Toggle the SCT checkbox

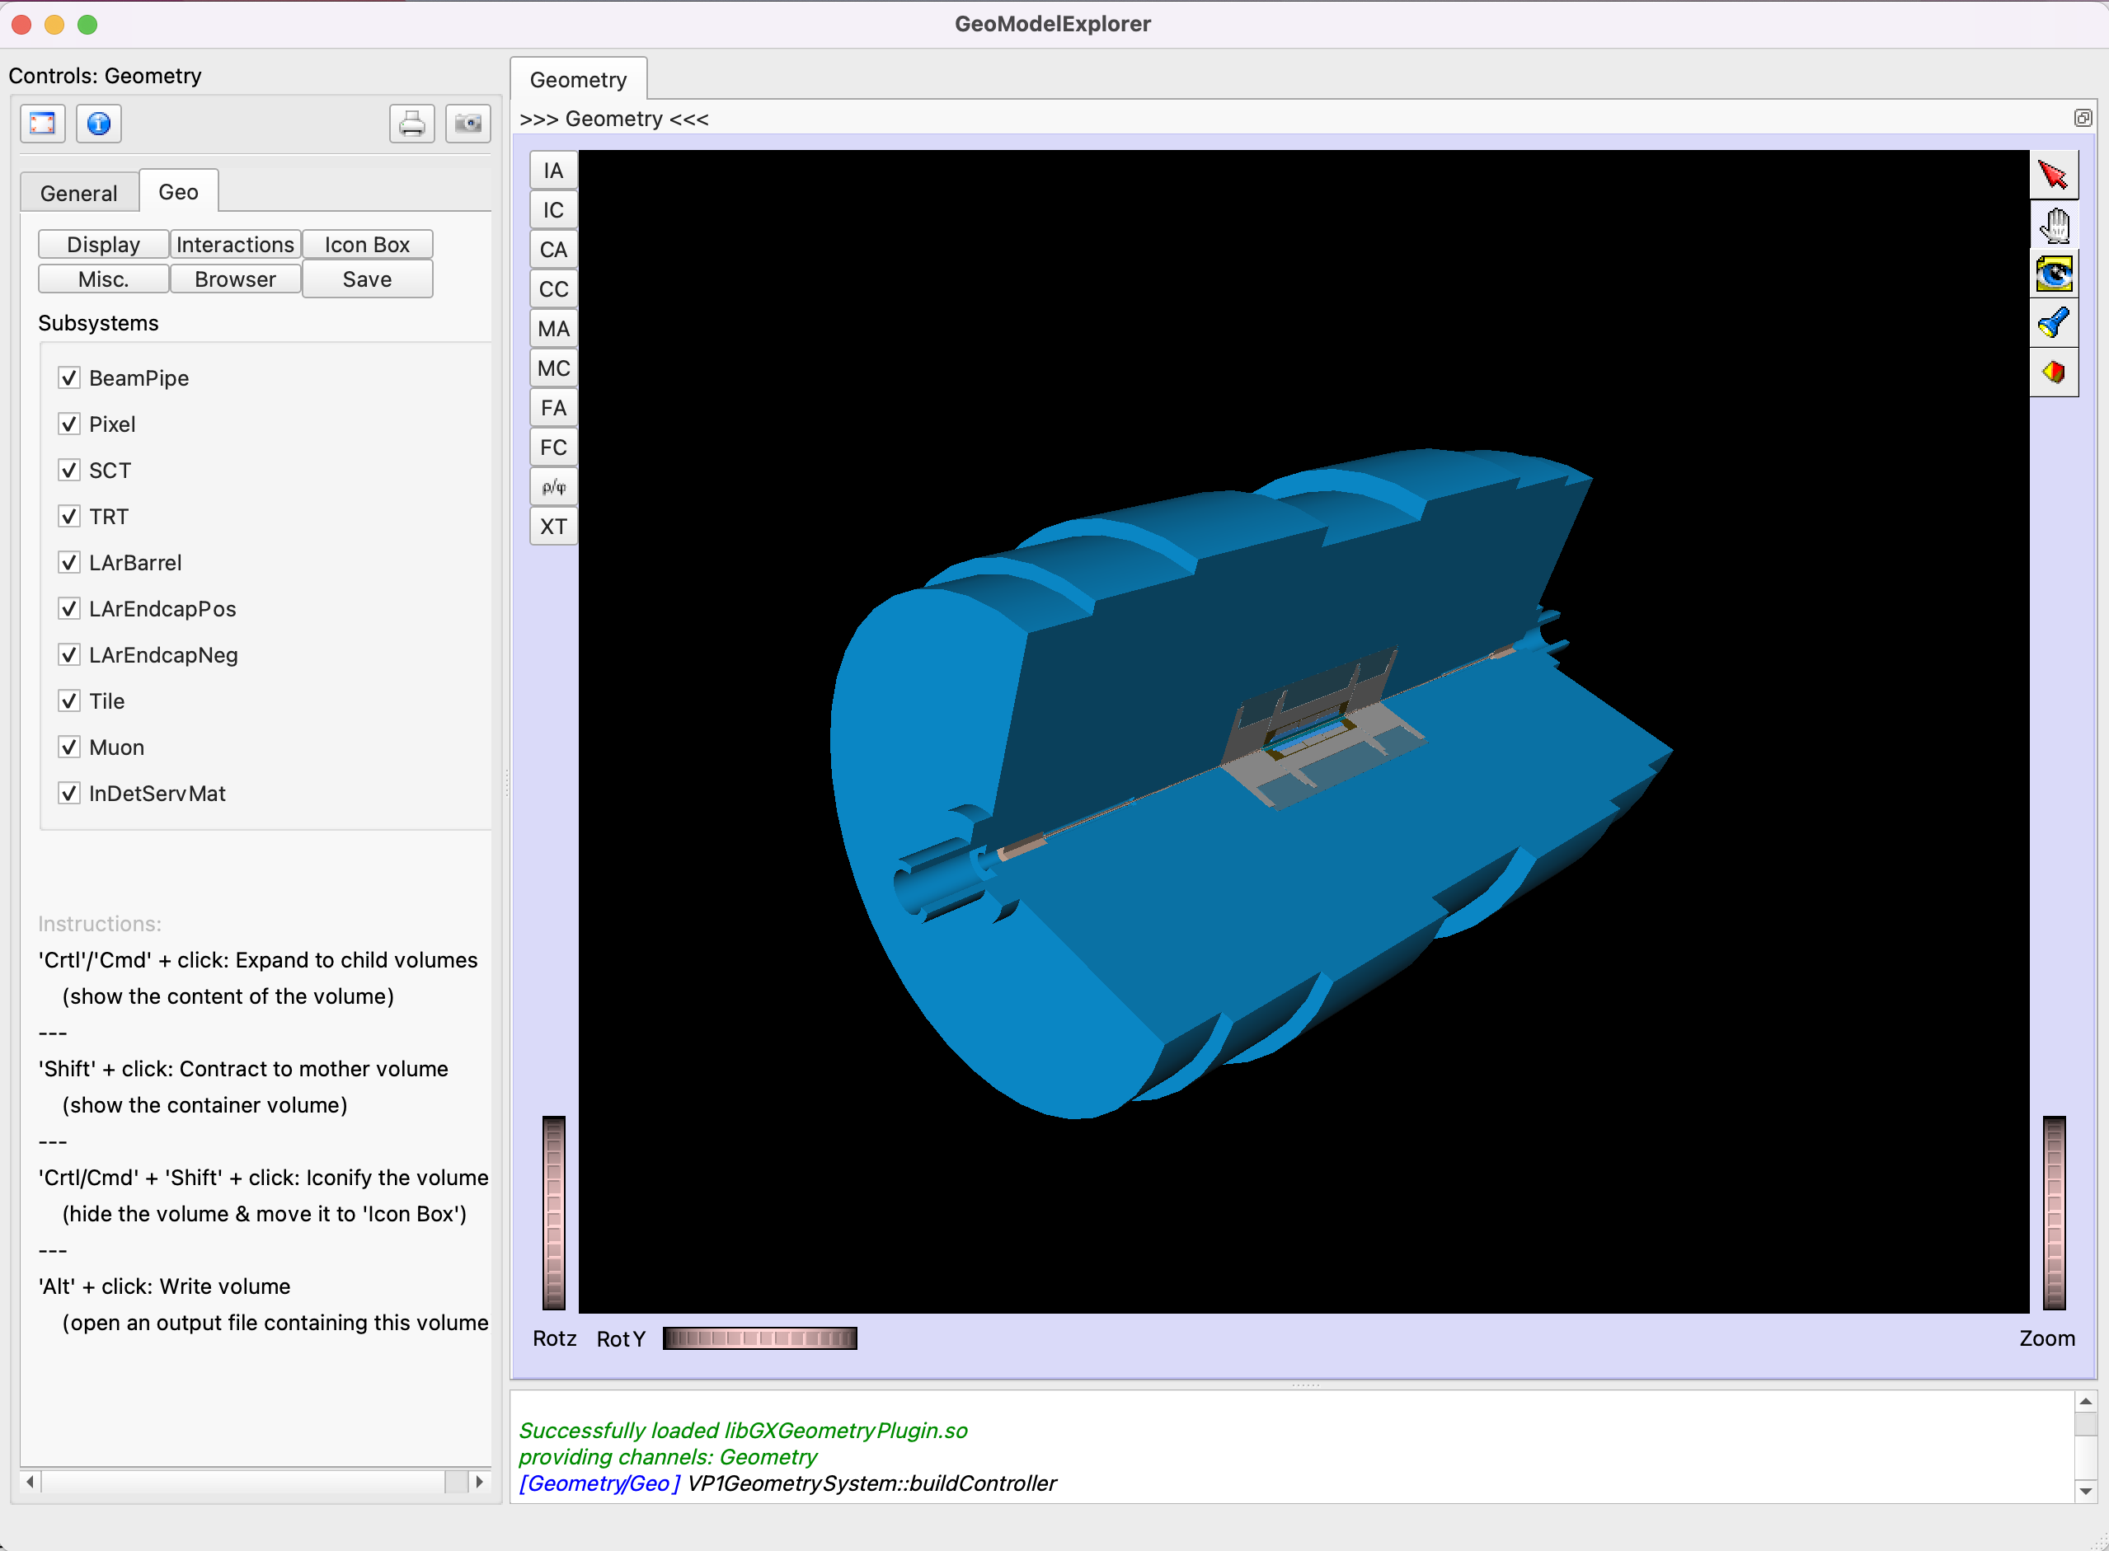coord(68,470)
